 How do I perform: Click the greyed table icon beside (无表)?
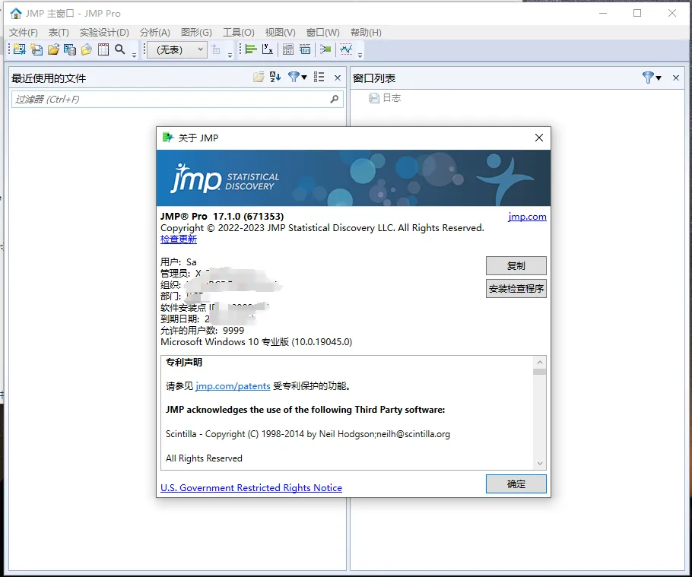click(216, 49)
